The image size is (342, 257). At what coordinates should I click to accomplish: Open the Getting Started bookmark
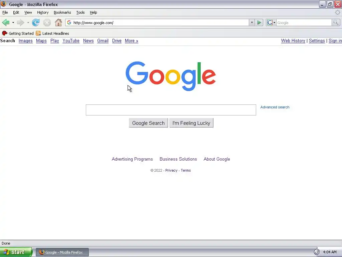click(18, 33)
